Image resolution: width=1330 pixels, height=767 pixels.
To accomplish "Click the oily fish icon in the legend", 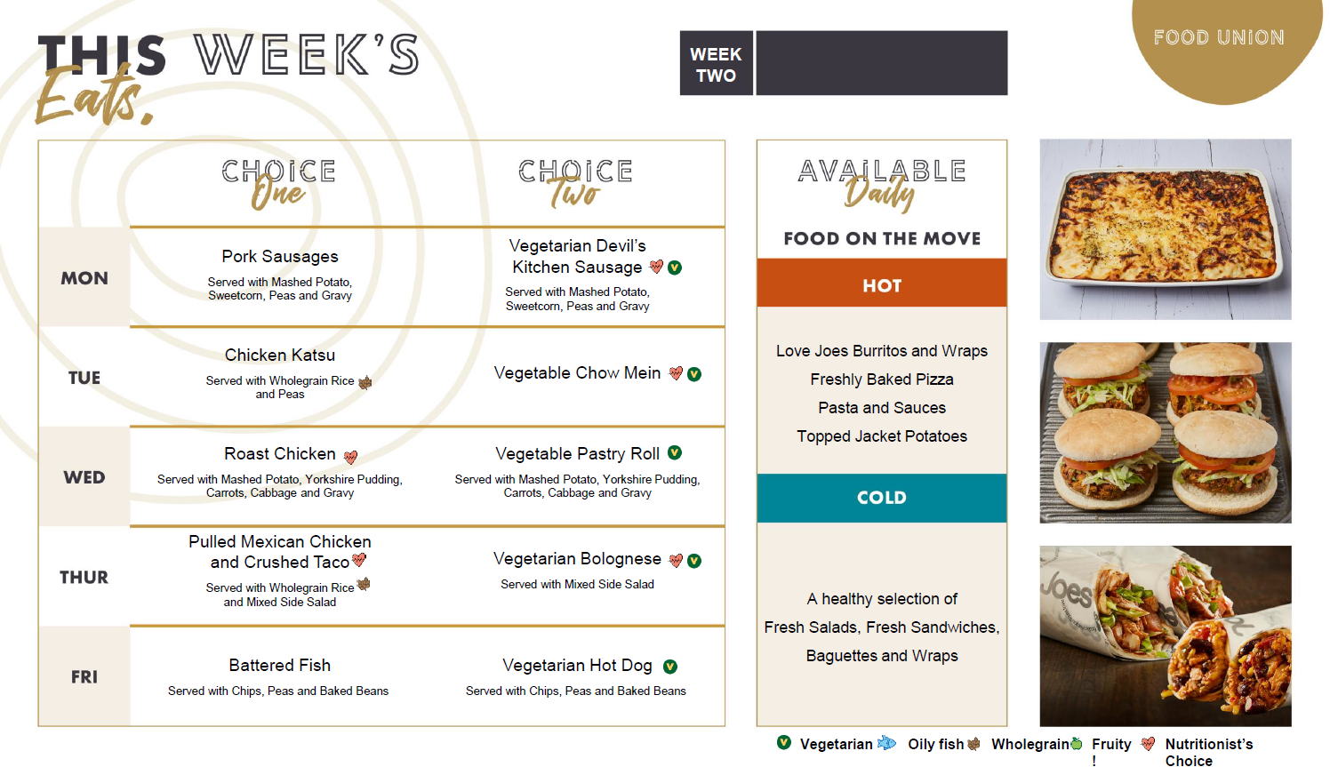I will [886, 743].
